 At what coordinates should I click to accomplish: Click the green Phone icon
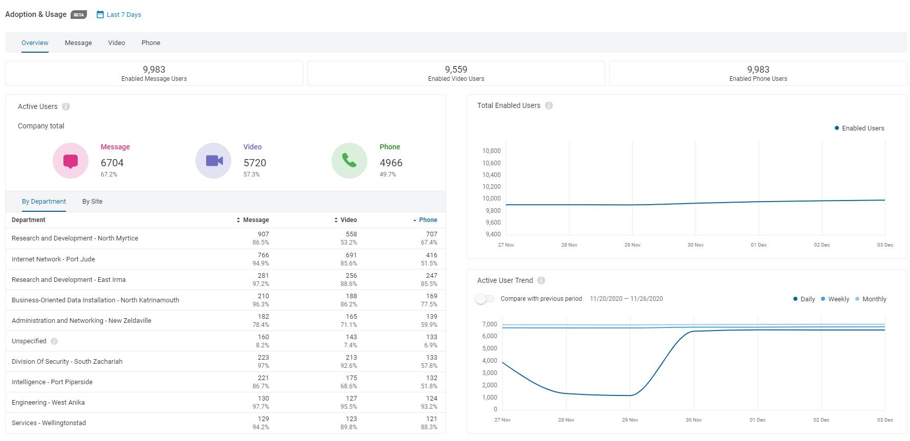point(349,161)
